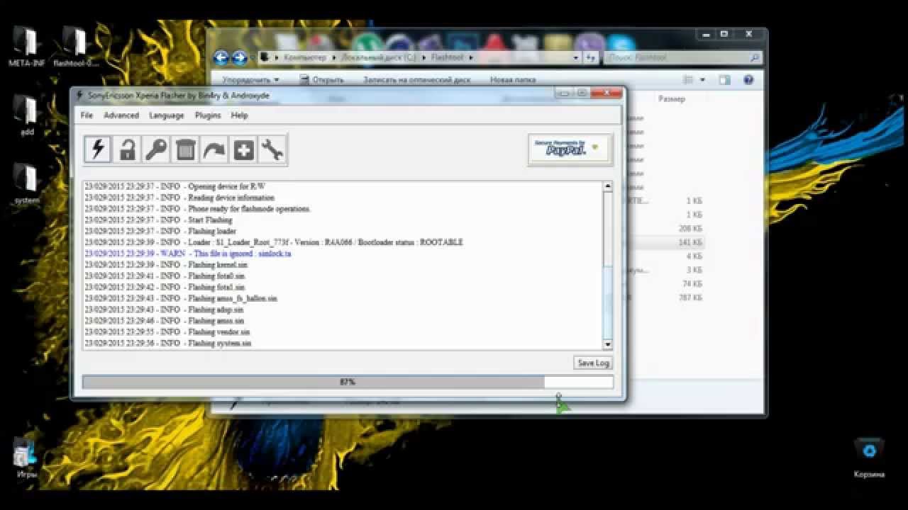Select the flashtool desktop icon
Screen dimensions: 908x510
77,47
